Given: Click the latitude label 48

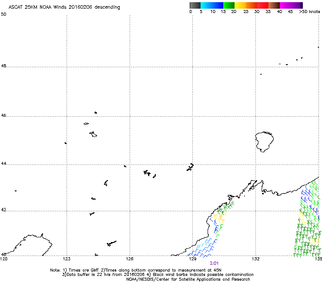Looking at the screenshot, I should coord(3,66).
